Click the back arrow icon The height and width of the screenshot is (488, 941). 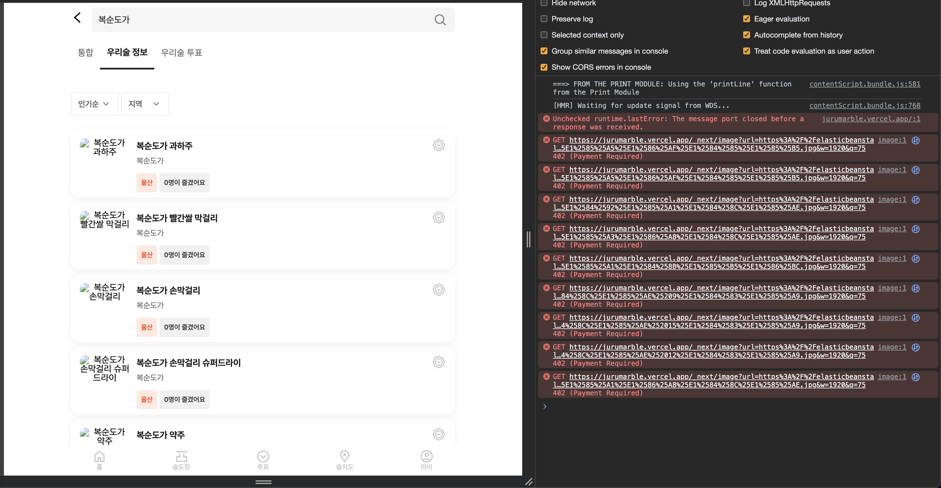(77, 18)
